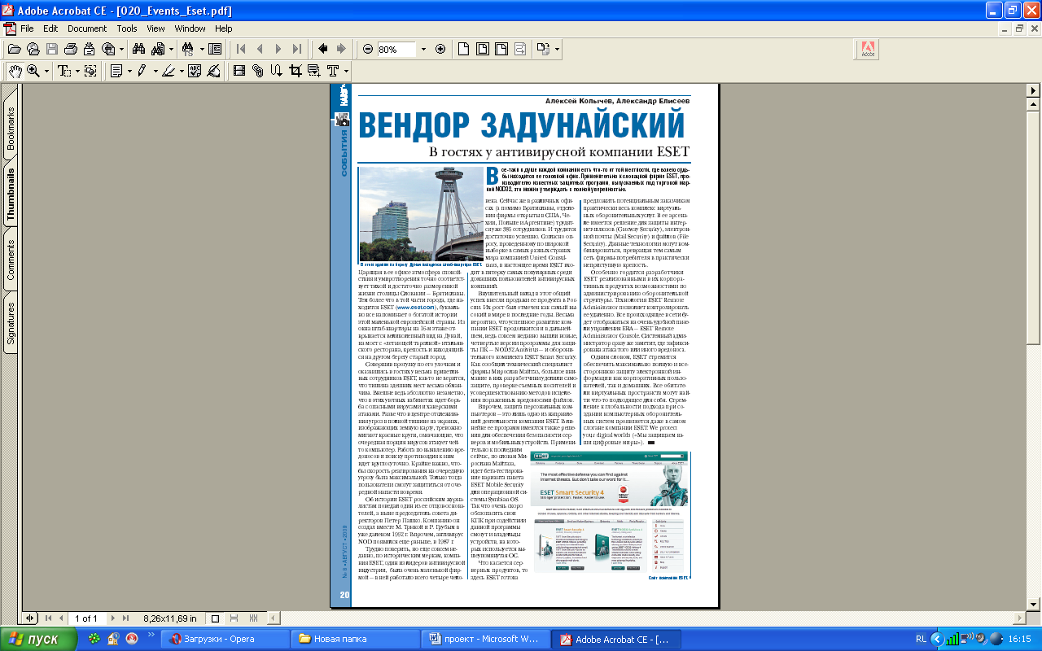Expand the TouchUp tool dropdown arrow

(x=346, y=71)
